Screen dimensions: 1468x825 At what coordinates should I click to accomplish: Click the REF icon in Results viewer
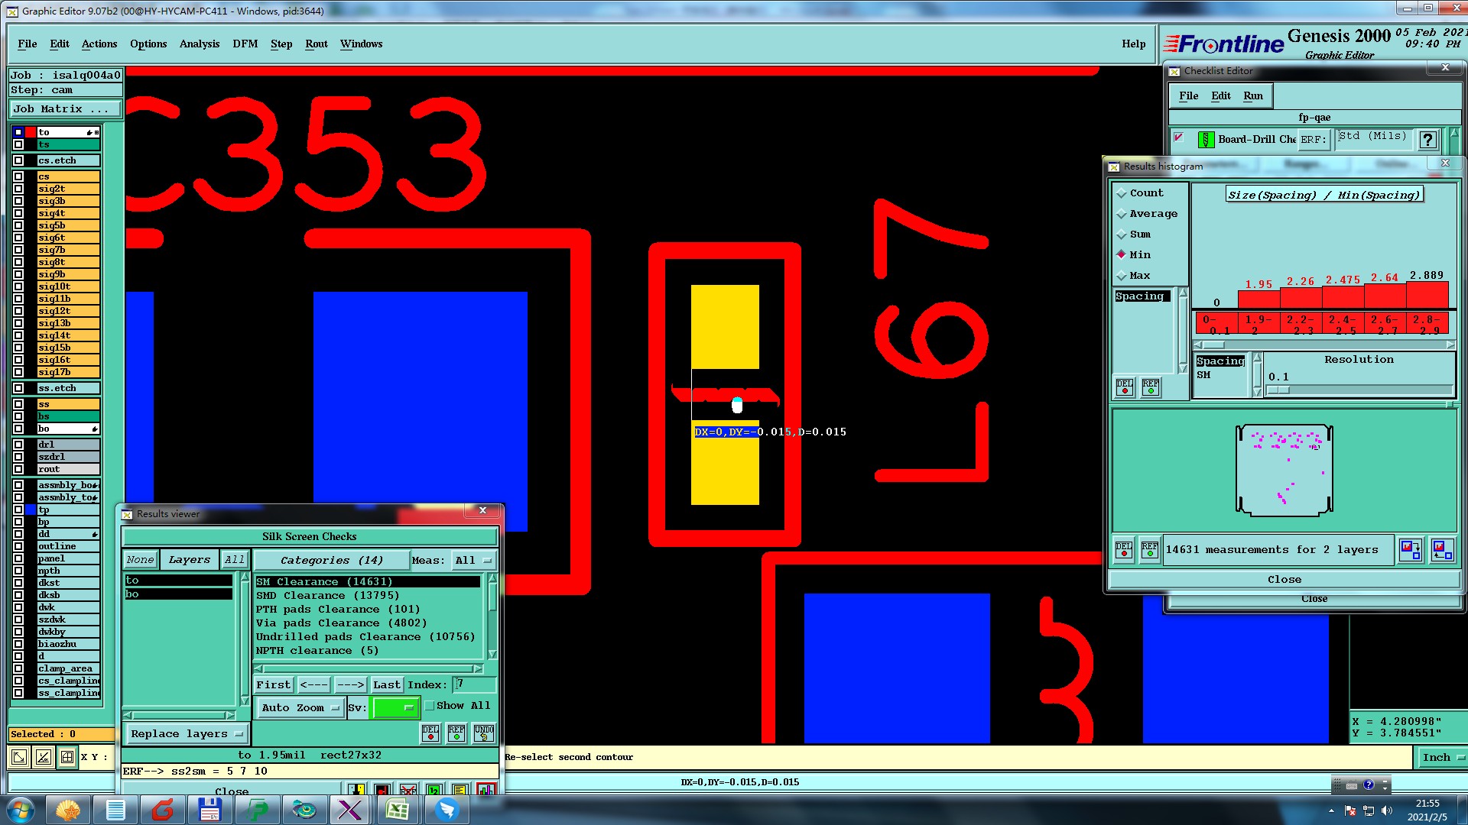[x=456, y=733]
